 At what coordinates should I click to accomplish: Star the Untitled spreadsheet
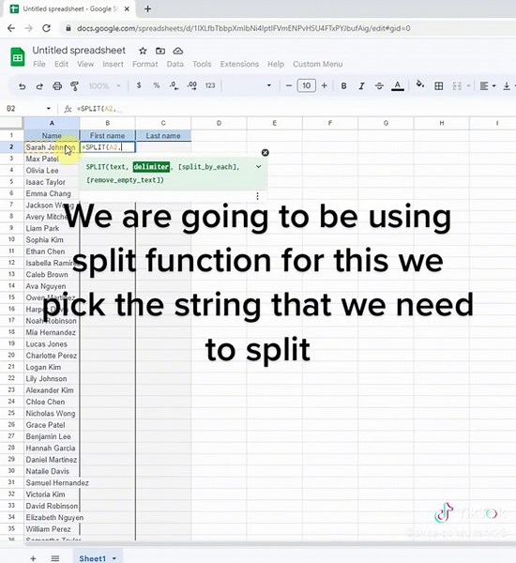[143, 51]
